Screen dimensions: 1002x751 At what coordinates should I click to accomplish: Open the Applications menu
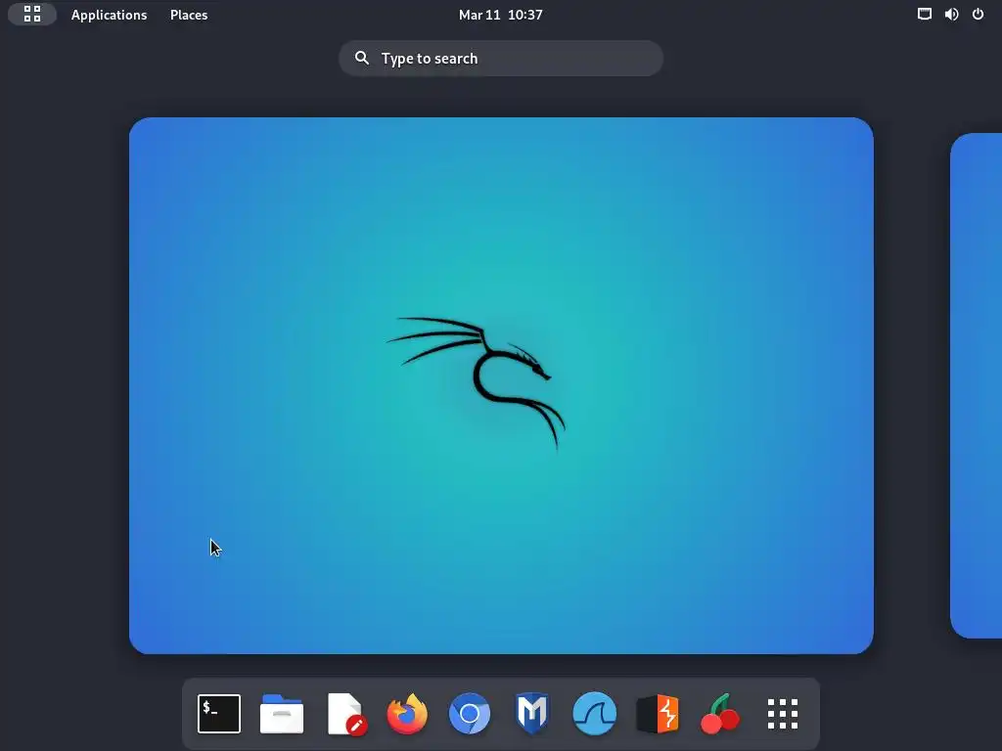coord(109,15)
